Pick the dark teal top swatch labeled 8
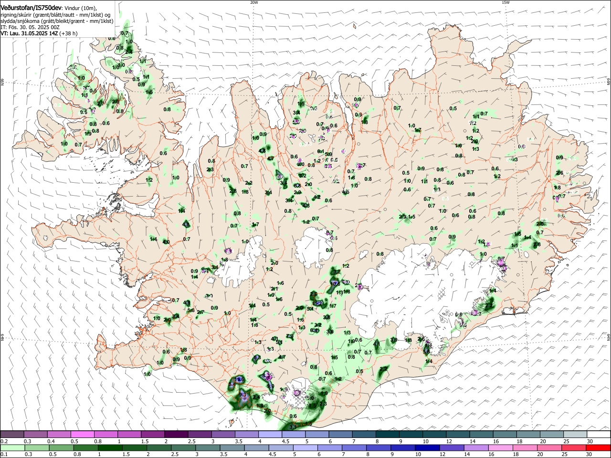The width and height of the screenshot is (611, 458). click(388, 434)
